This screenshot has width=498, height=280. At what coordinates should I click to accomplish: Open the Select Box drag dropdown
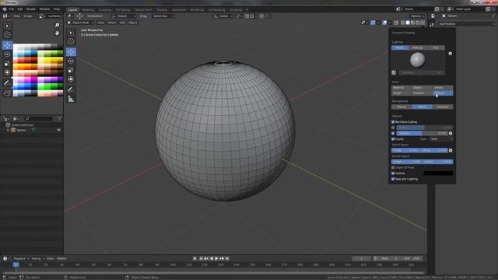click(x=163, y=16)
